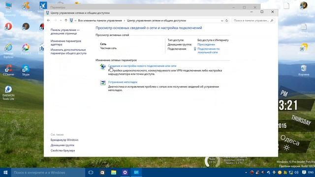Click the taskbar search box

(48, 173)
